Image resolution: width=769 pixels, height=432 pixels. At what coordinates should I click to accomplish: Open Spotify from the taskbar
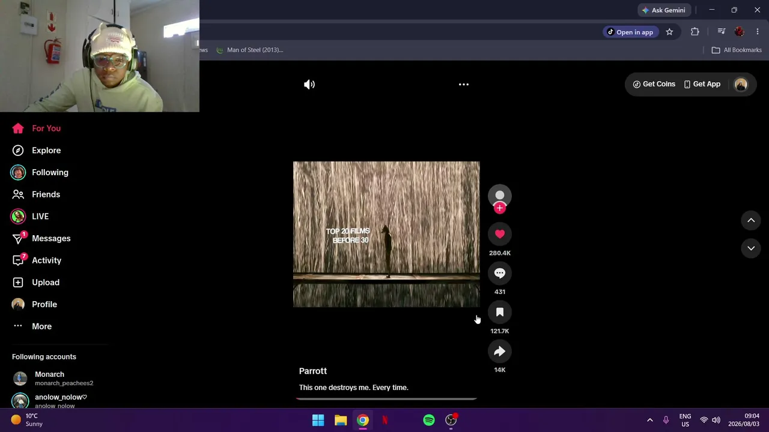(x=429, y=421)
